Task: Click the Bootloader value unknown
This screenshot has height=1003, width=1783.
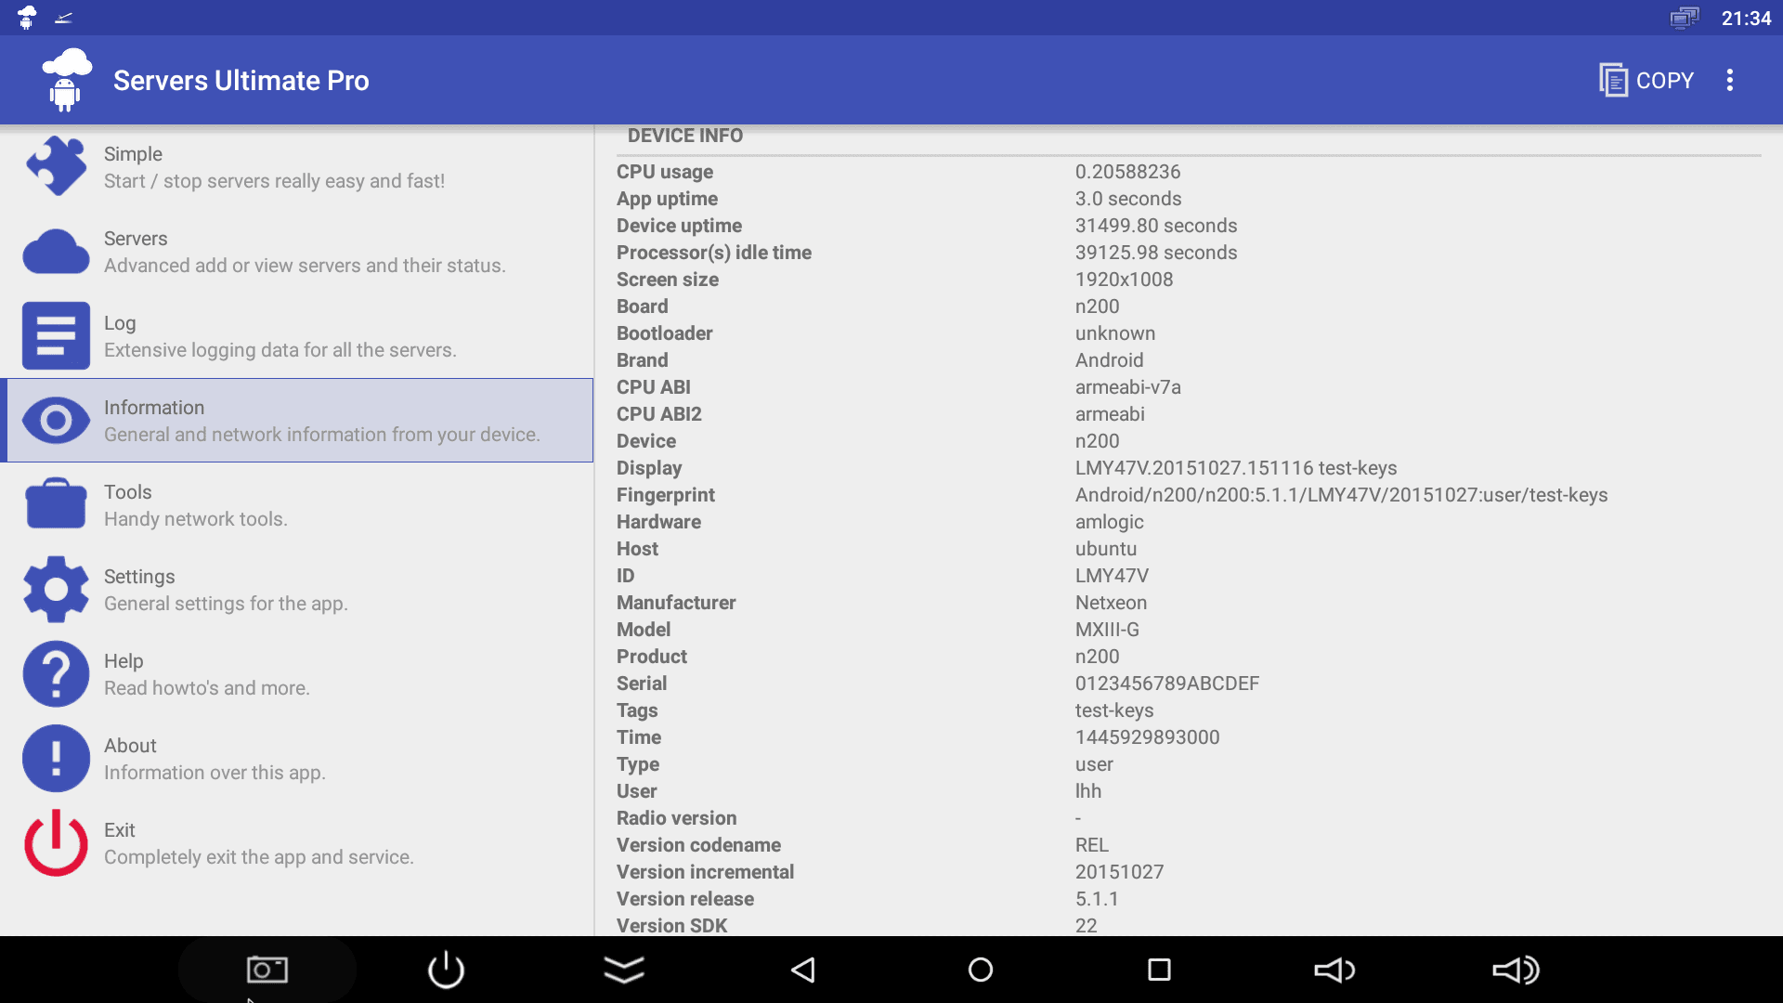Action: 1115,333
